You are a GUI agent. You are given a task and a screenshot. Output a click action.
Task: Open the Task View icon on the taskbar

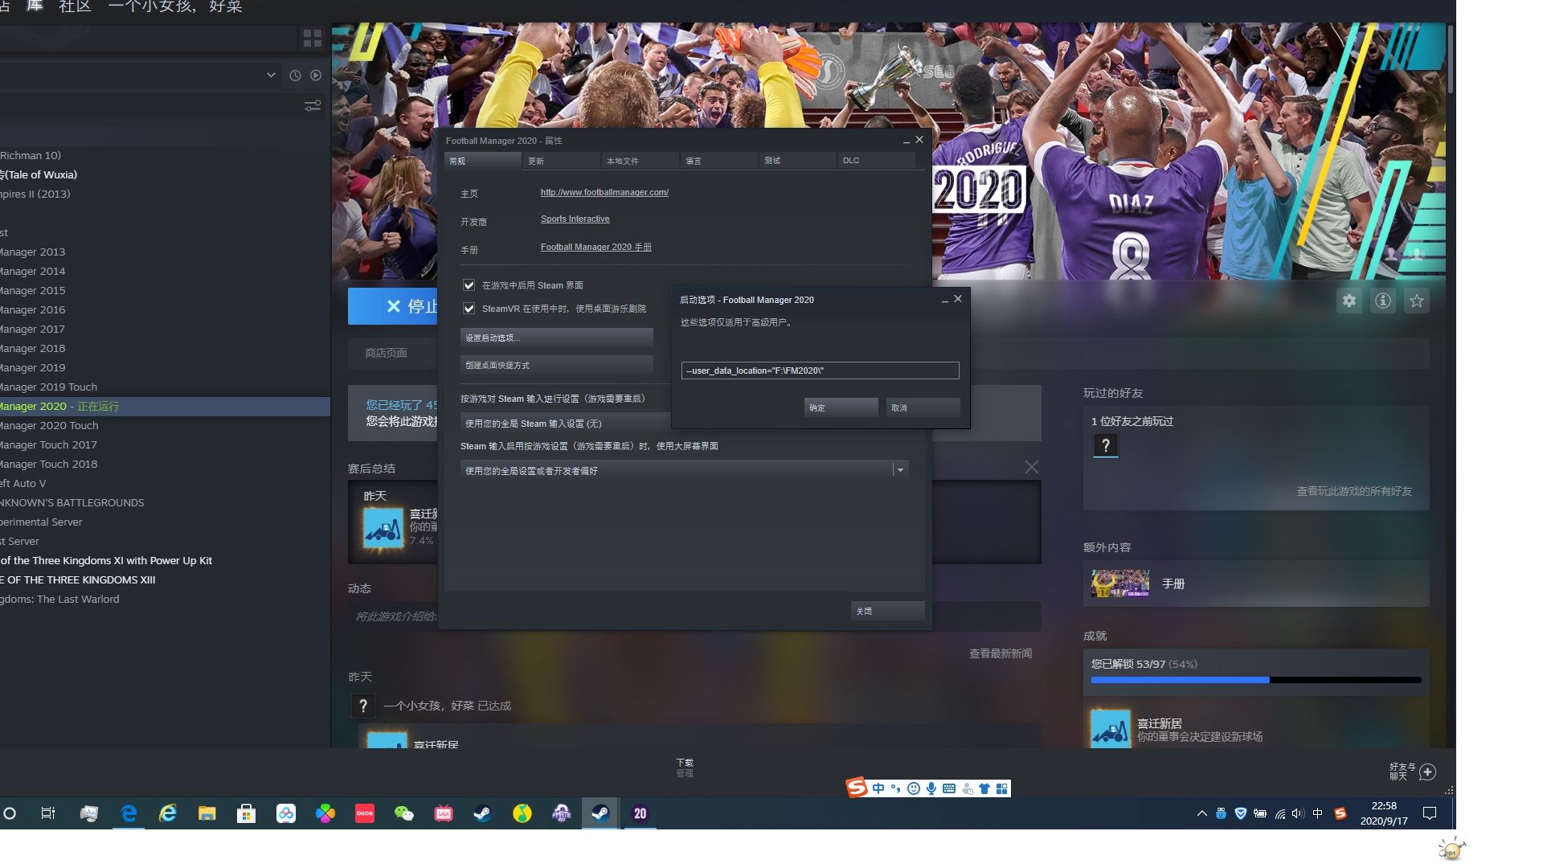tap(48, 813)
